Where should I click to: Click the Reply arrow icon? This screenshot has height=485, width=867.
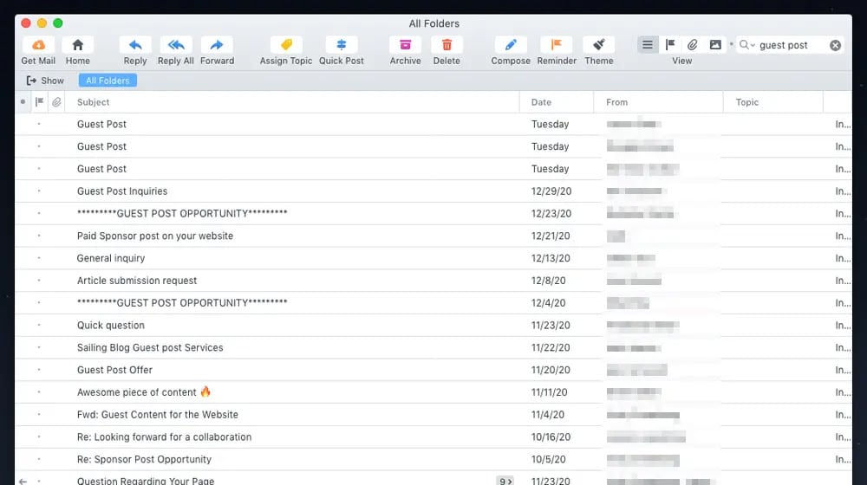coord(135,45)
